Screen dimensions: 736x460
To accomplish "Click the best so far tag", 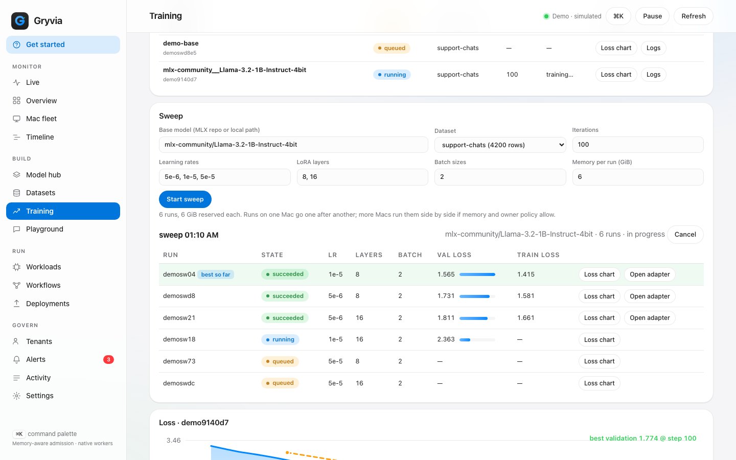I will coord(216,274).
